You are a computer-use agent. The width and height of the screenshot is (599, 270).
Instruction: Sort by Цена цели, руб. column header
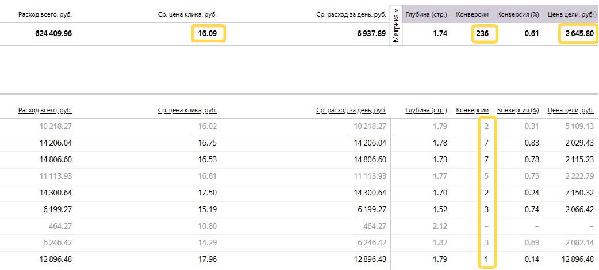point(570,110)
